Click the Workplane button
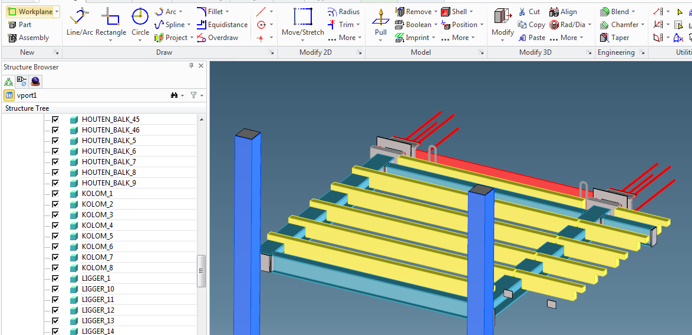 (30, 12)
